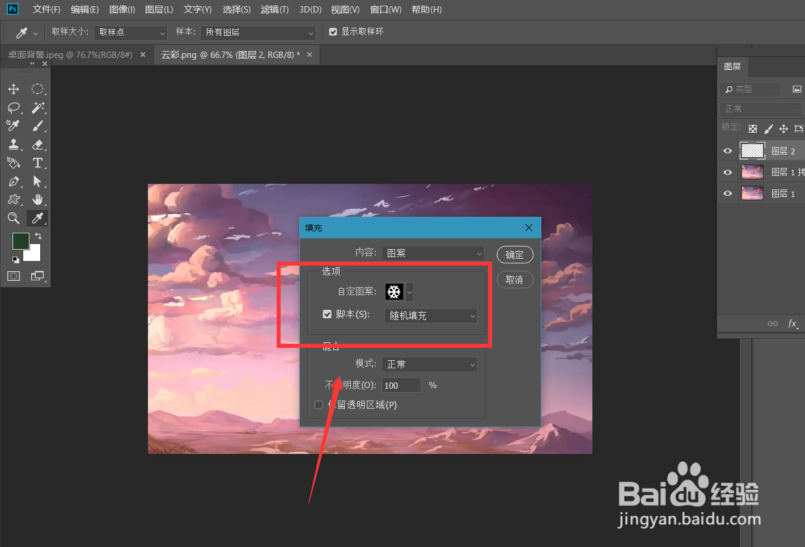This screenshot has height=547, width=805.
Task: Select the Lasso tool
Action: tap(14, 107)
